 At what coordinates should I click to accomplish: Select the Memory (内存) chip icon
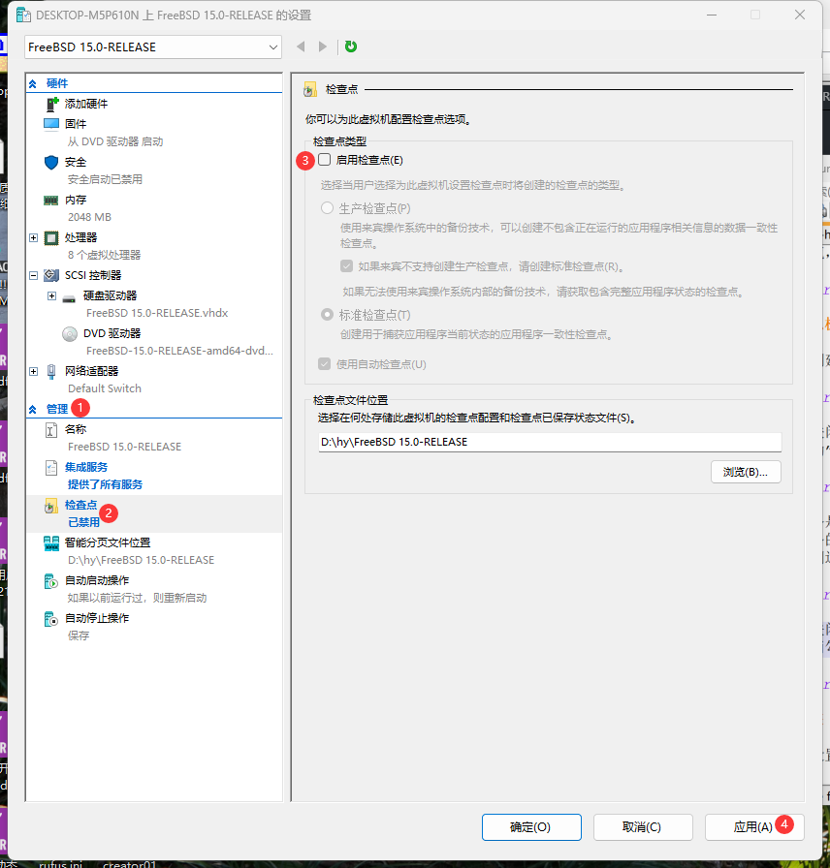pos(51,200)
